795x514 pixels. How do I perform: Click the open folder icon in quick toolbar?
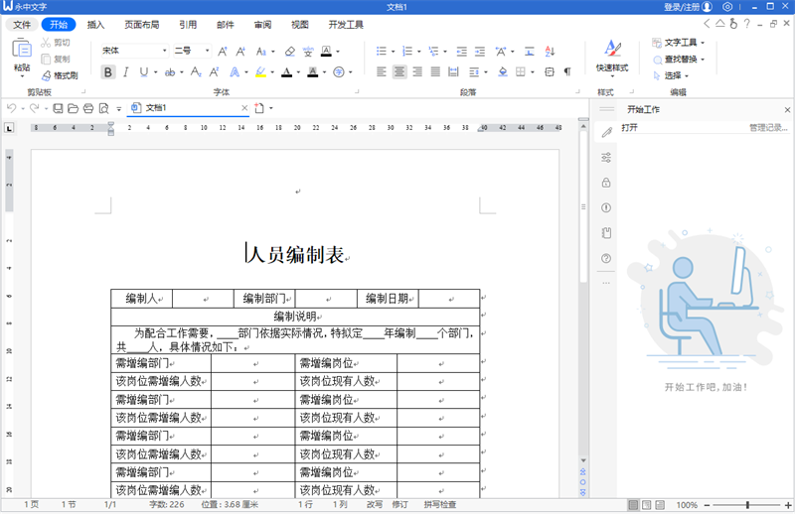pyautogui.click(x=73, y=108)
